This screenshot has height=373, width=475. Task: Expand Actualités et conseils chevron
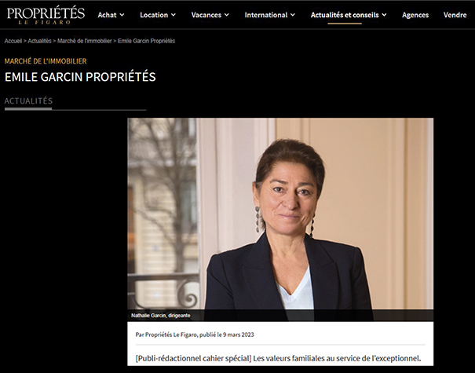384,15
